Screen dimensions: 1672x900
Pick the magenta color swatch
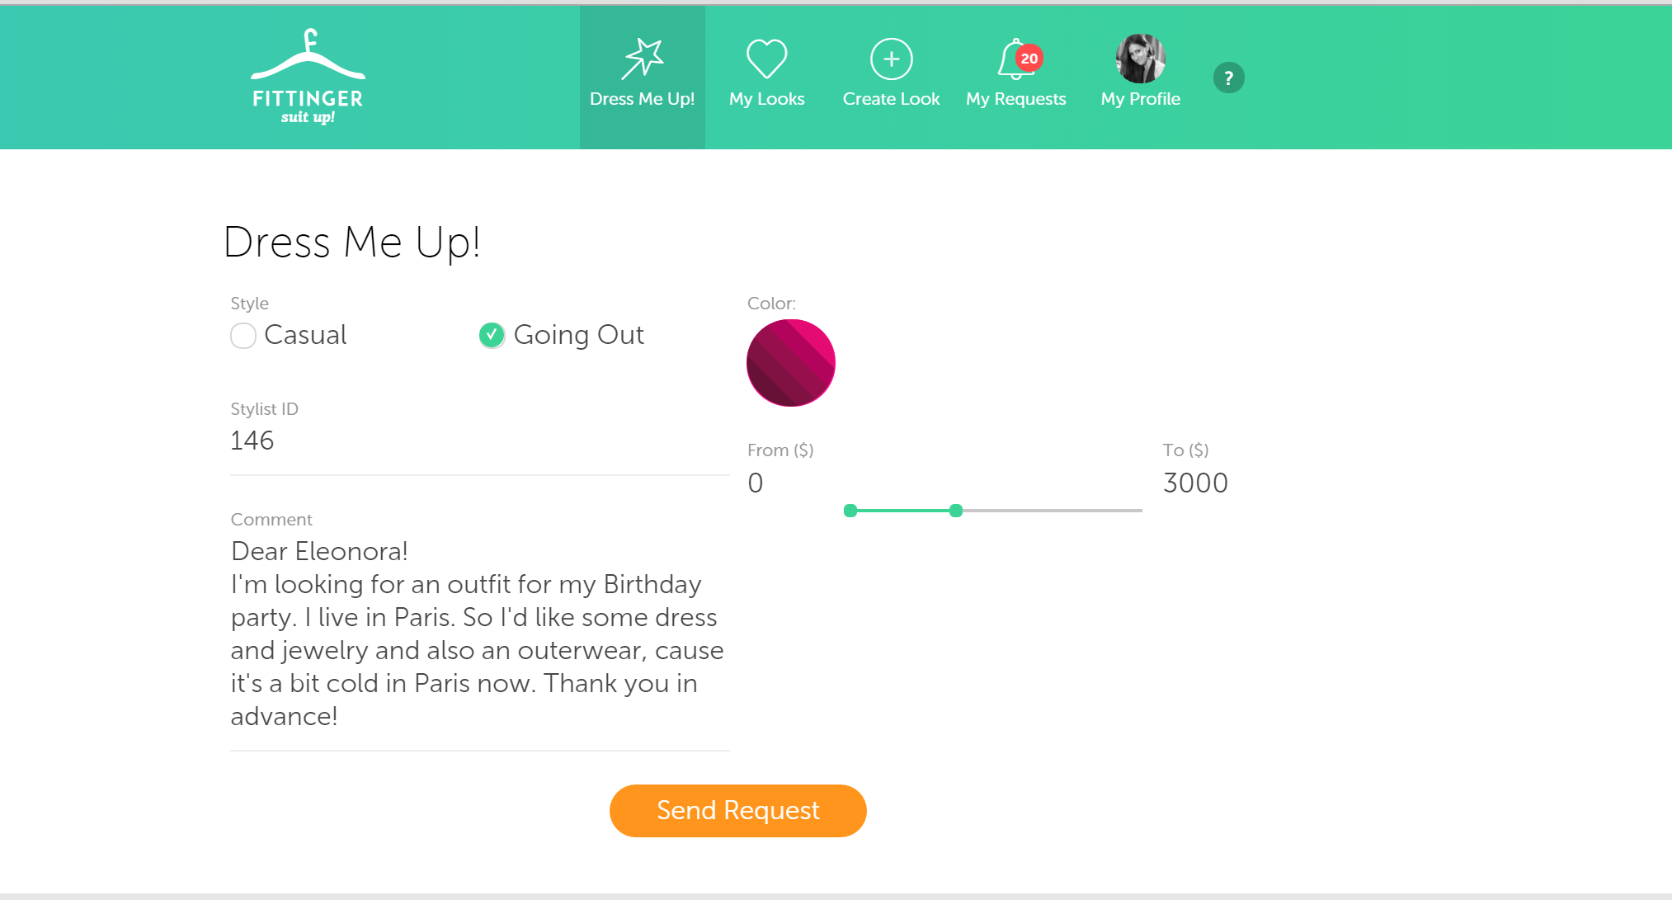pos(791,363)
